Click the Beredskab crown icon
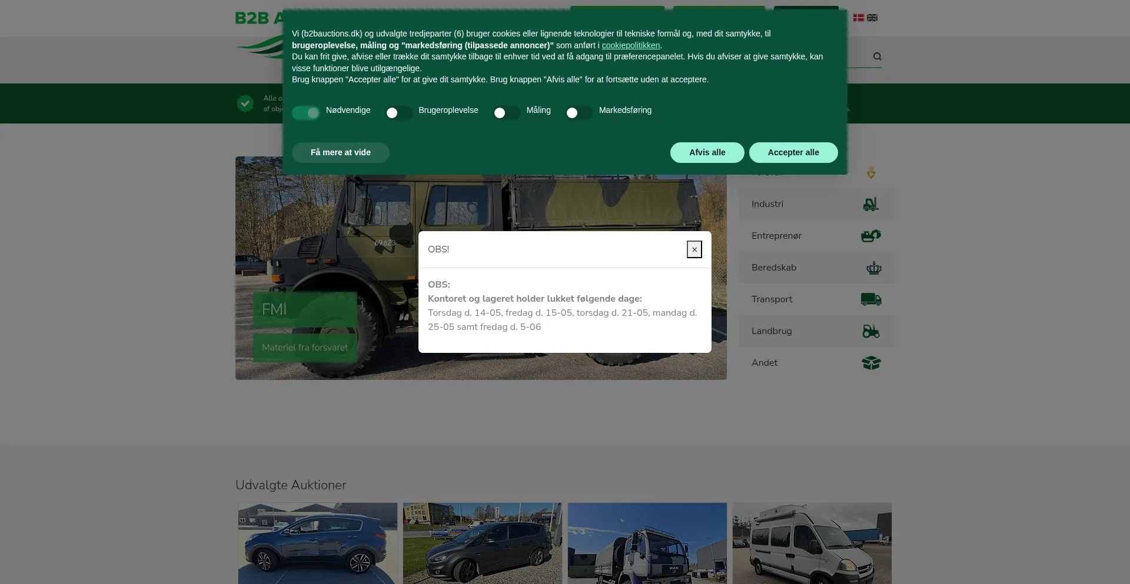 873,268
